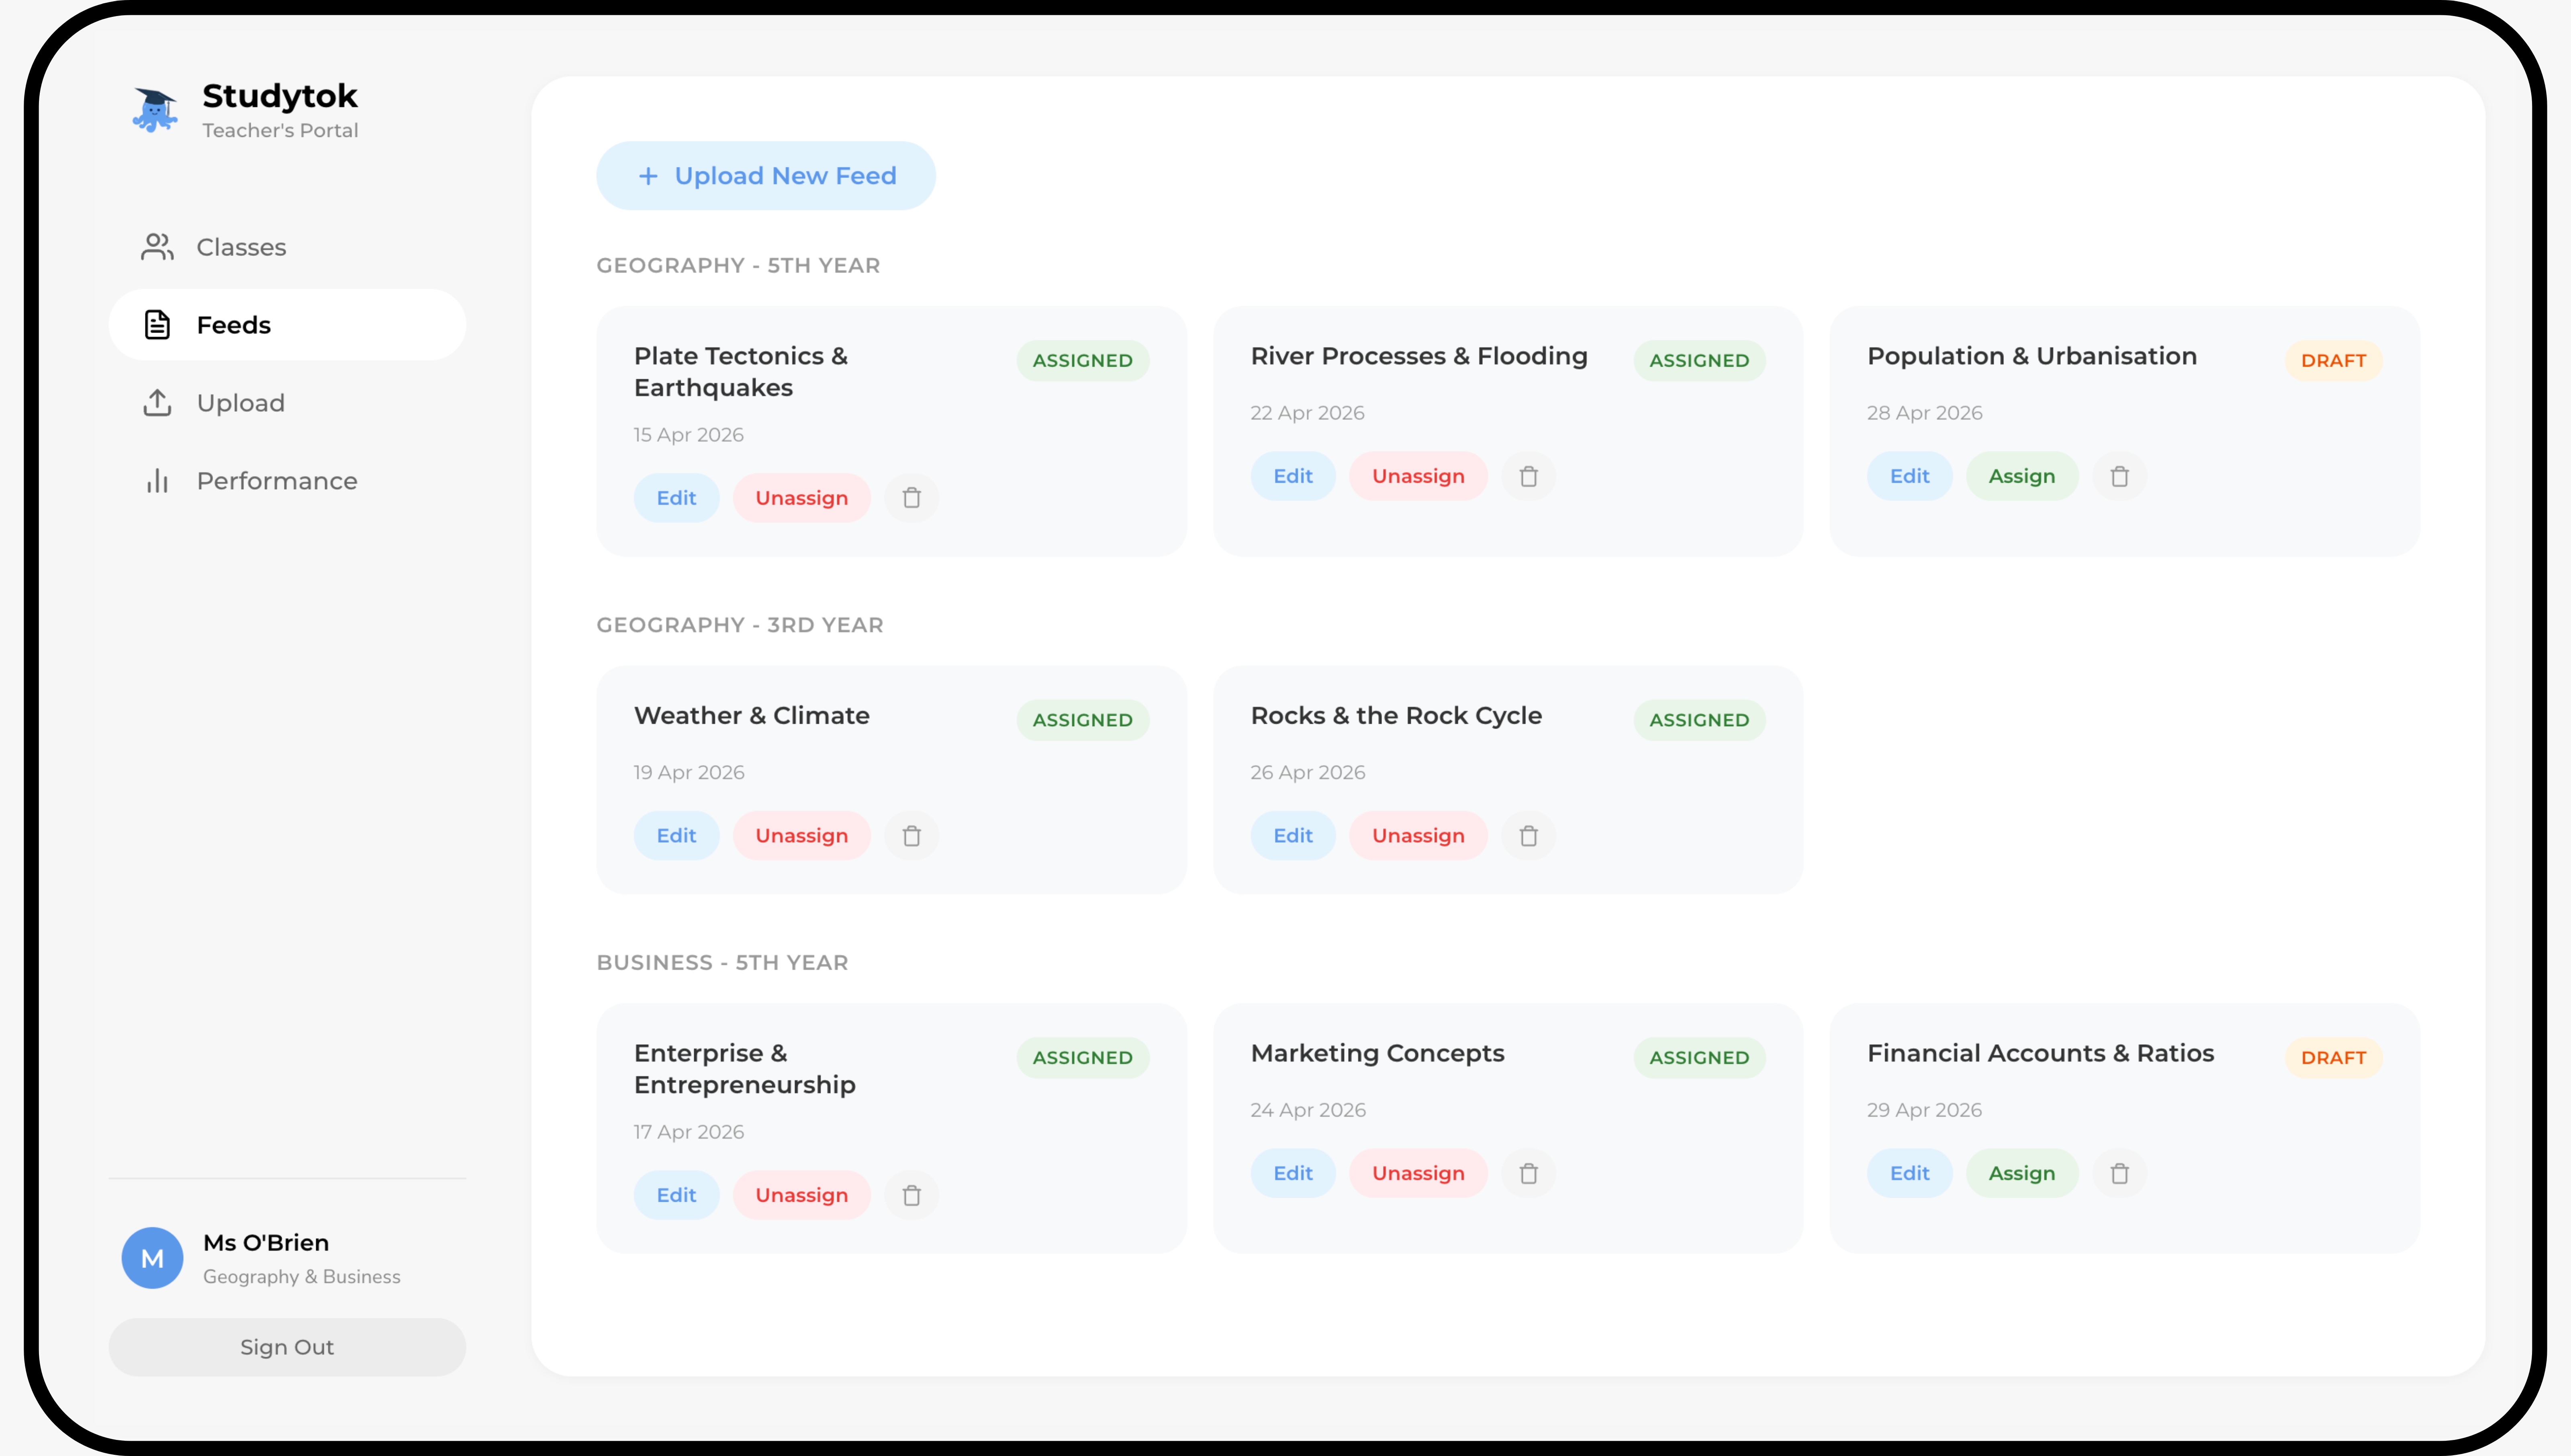Delete the Plate Tectonics & Earthquakes feed
2571x1456 pixels.
coord(911,498)
